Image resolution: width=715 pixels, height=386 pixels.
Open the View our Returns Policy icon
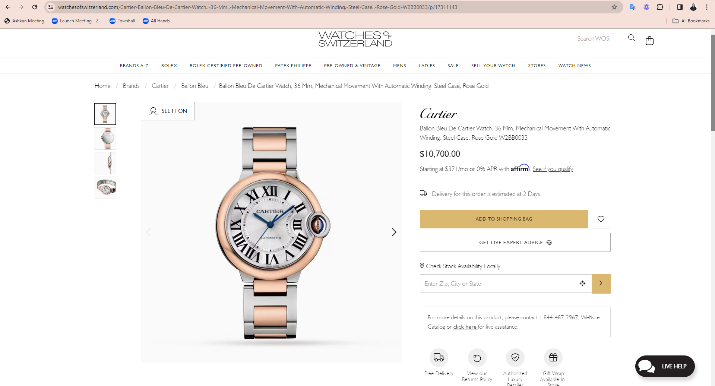coord(477,358)
